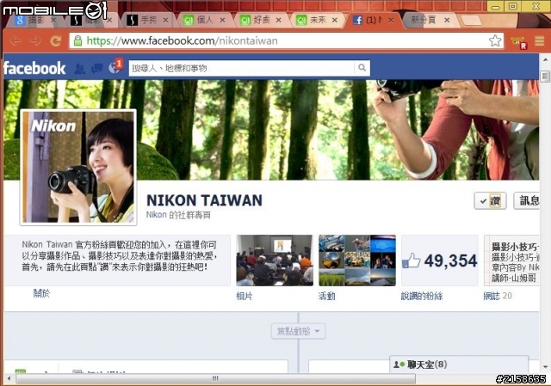Open Facebook friend requests icon
Screen dimensions: 551x386
pyautogui.click(x=79, y=68)
